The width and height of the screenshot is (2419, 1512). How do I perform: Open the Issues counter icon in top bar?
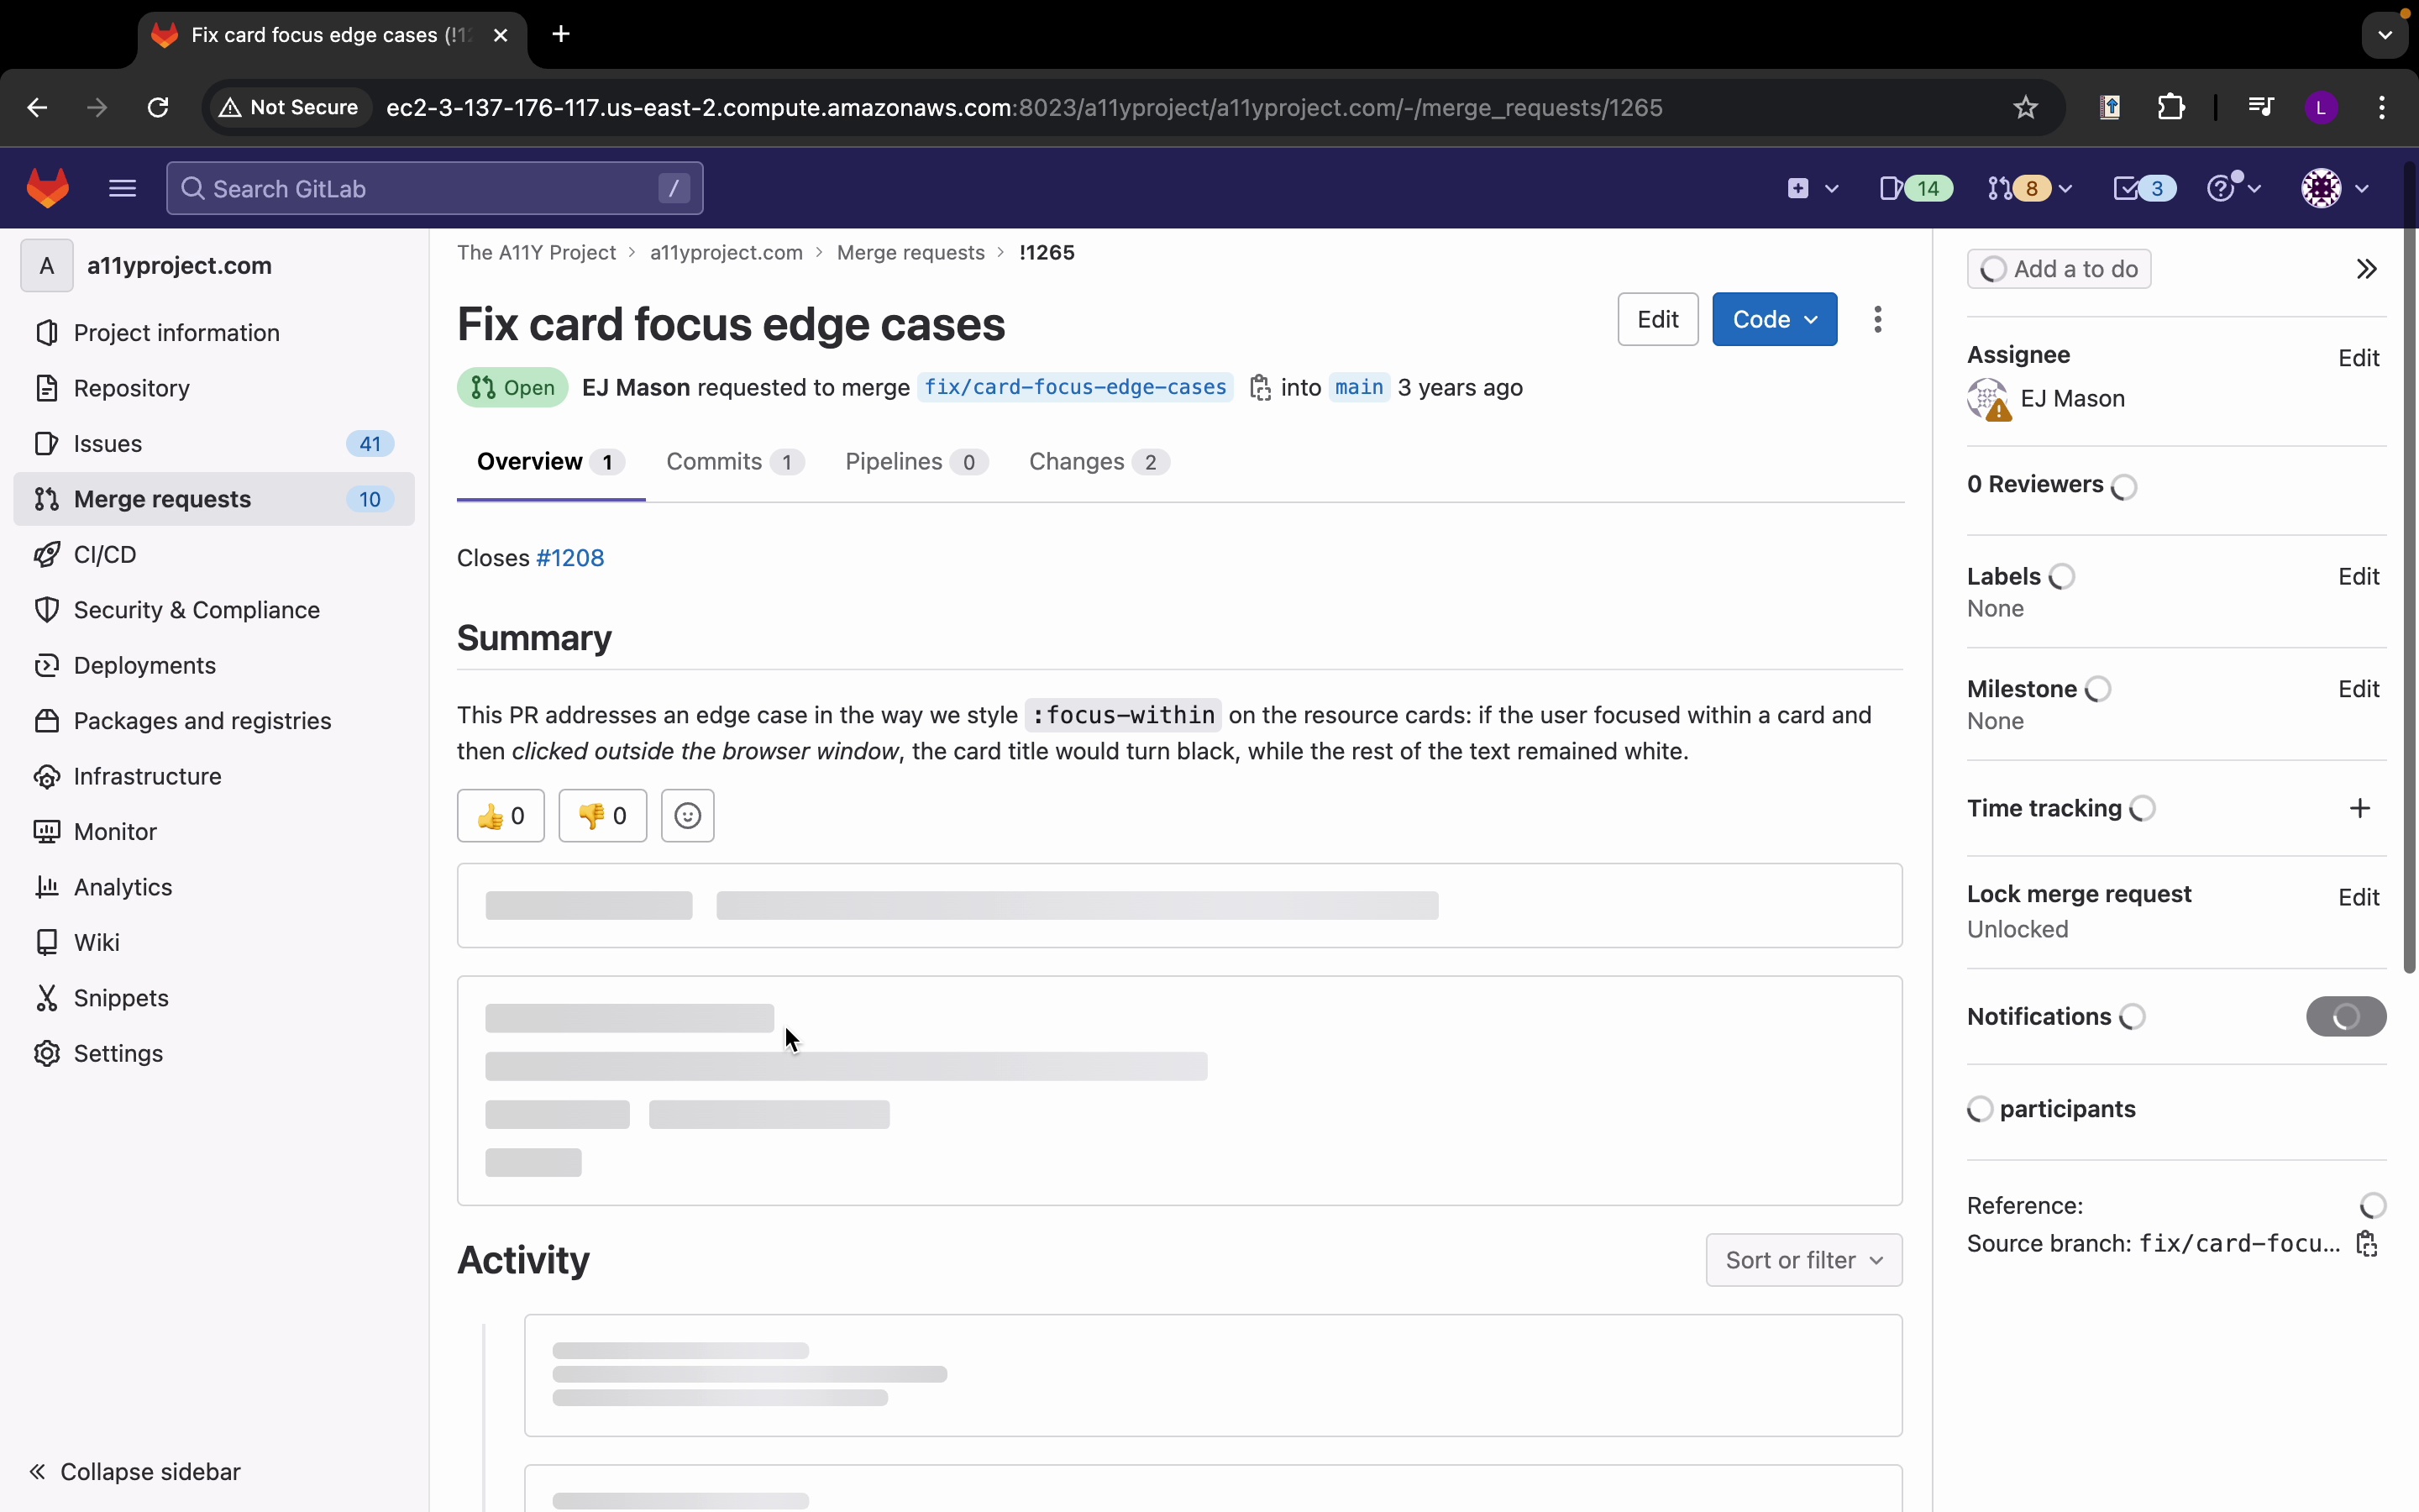coord(1914,188)
